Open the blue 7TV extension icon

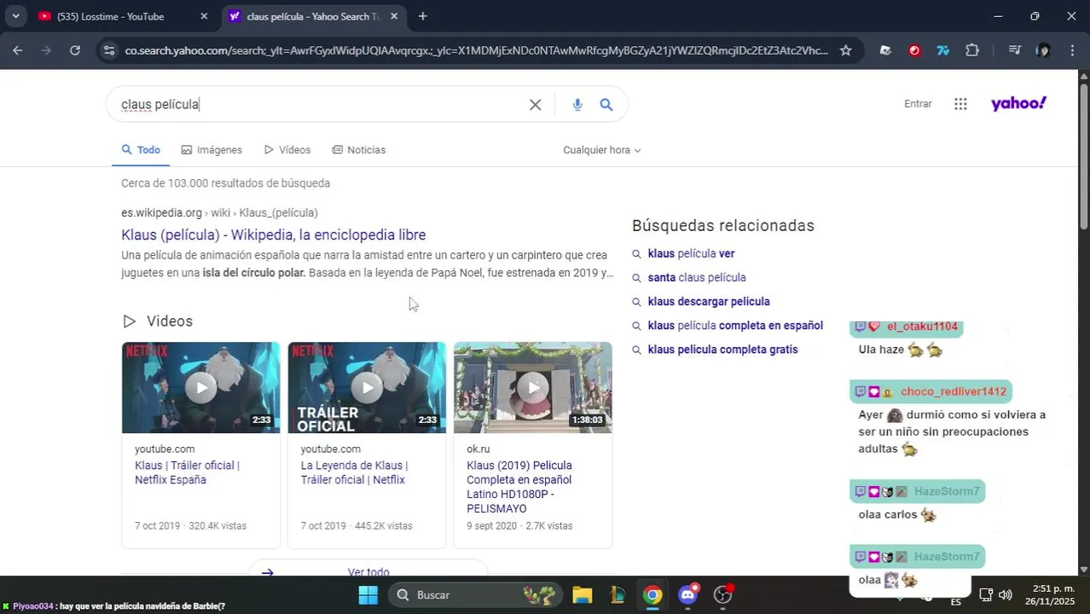pyautogui.click(x=943, y=50)
